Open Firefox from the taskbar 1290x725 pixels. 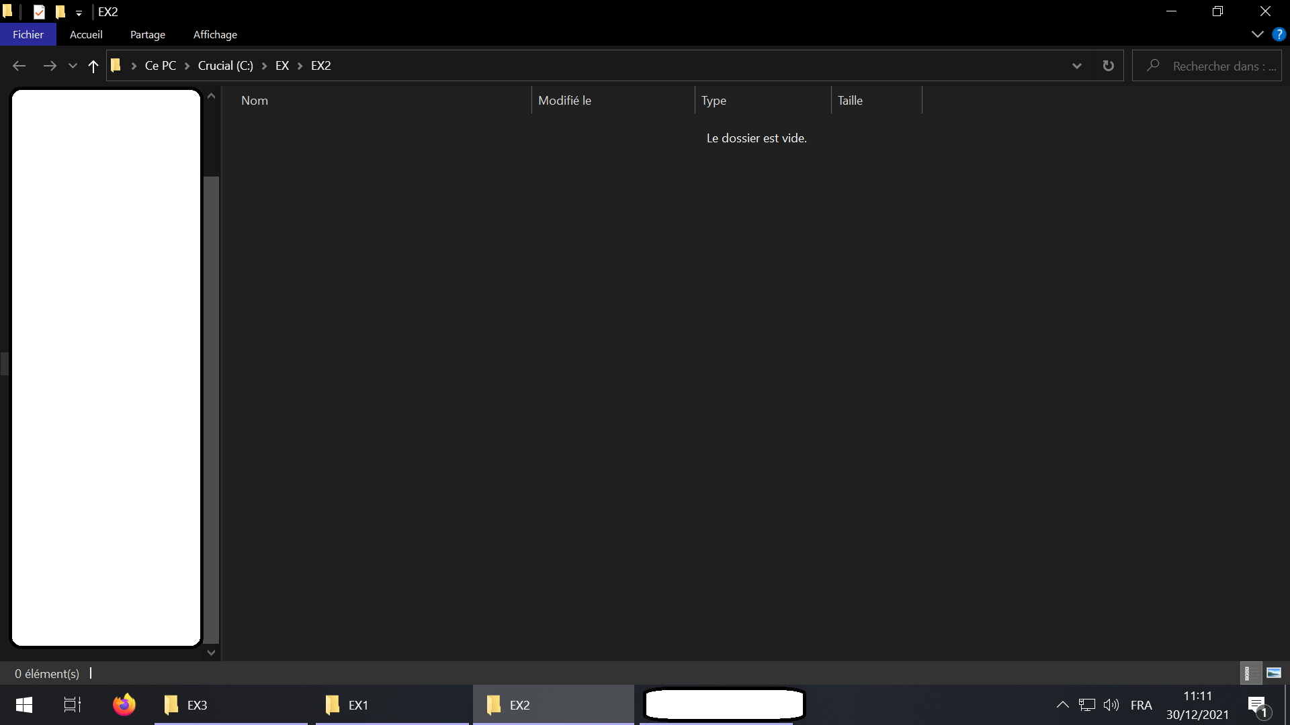click(x=124, y=705)
